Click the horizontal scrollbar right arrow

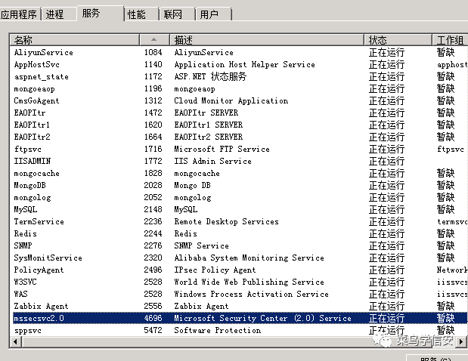click(x=462, y=341)
